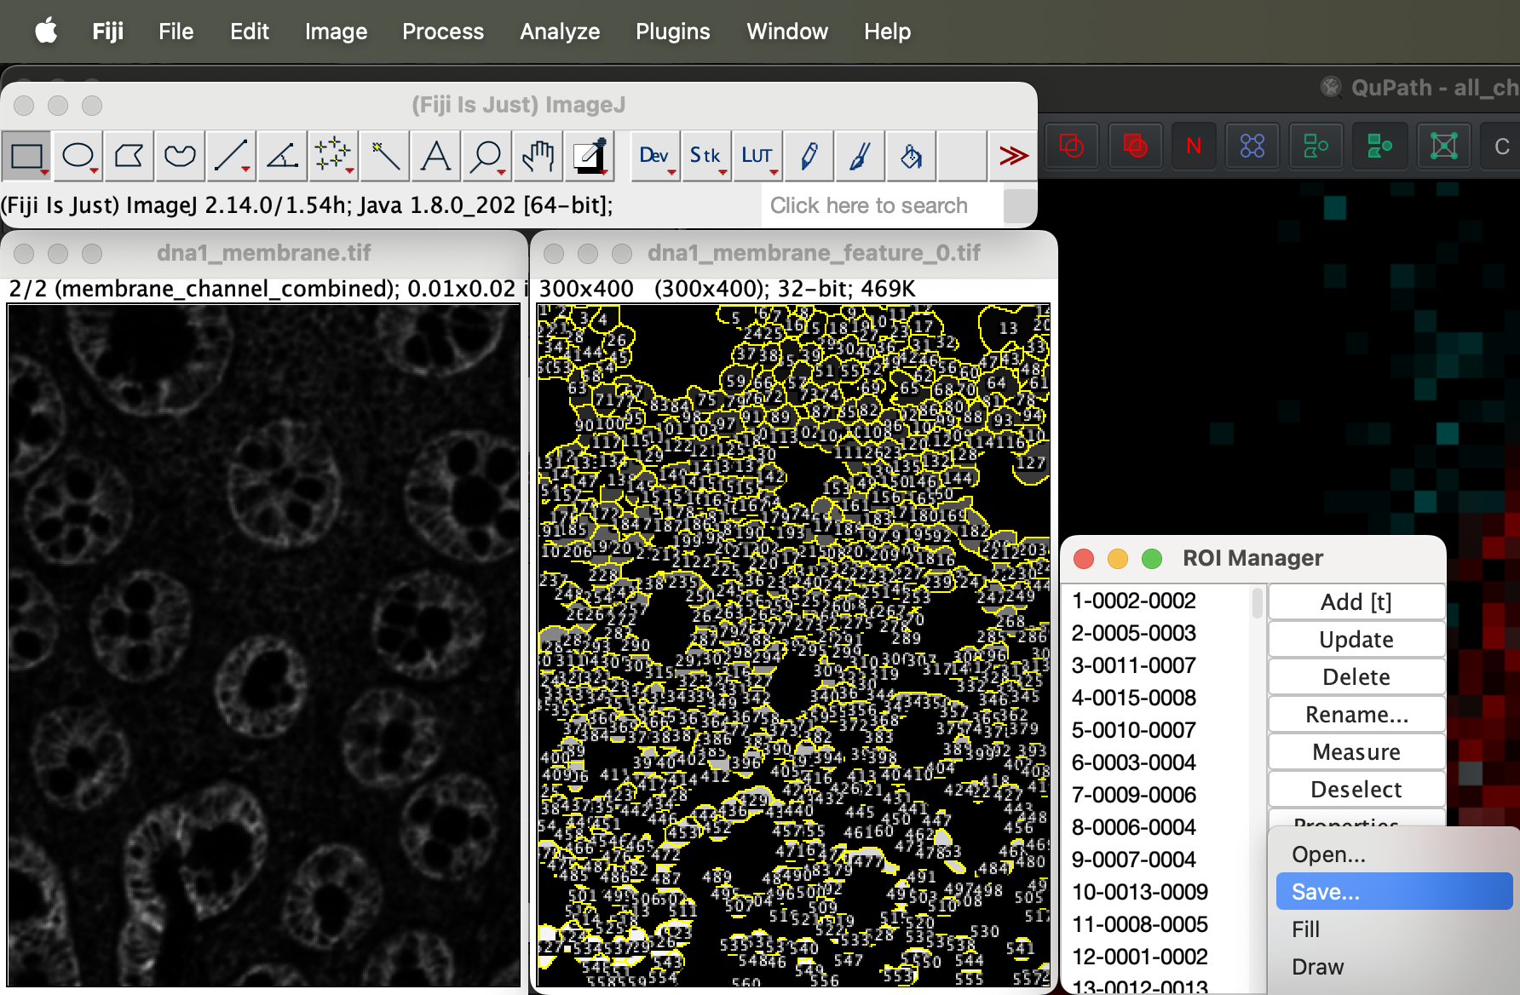Open the Dev developer menu dropdown
The width and height of the screenshot is (1520, 995).
point(654,156)
